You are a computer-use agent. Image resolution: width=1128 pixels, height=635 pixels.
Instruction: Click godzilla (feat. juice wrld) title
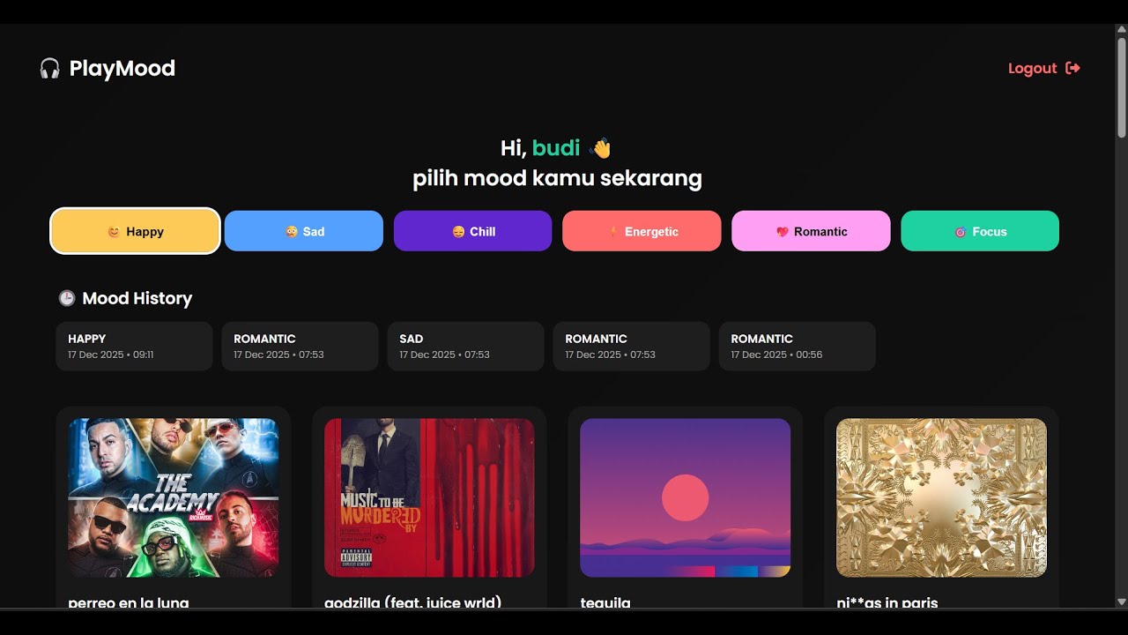pos(413,602)
